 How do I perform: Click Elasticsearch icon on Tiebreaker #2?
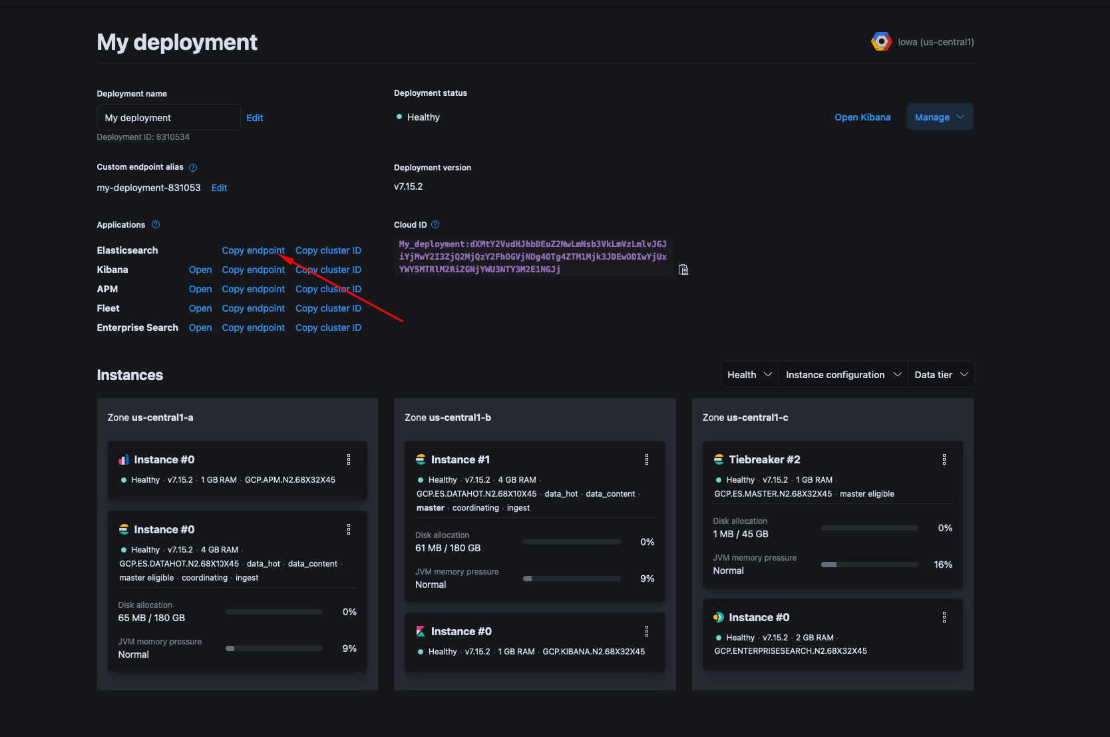point(719,459)
